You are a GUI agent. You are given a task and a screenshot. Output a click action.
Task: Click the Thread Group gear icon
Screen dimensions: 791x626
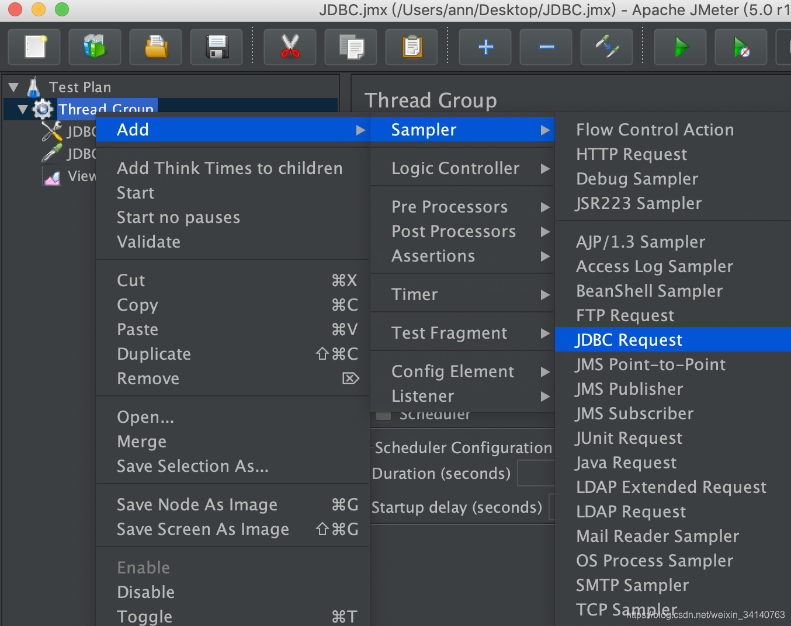click(x=43, y=109)
